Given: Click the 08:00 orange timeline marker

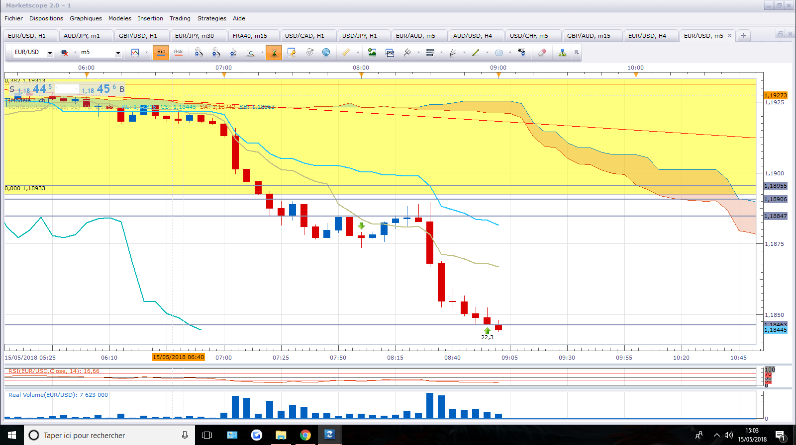Looking at the screenshot, I should (361, 75).
